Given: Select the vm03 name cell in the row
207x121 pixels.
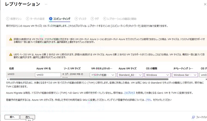Looking at the screenshot, I should point(11,74).
